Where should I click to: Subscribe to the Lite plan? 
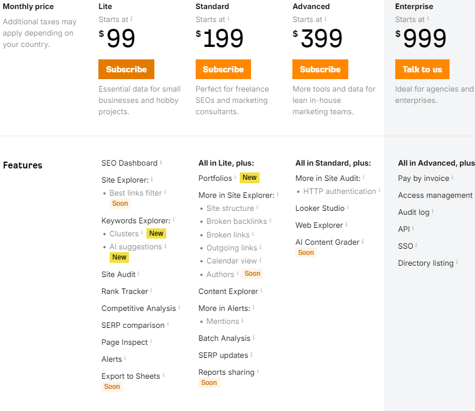click(126, 70)
